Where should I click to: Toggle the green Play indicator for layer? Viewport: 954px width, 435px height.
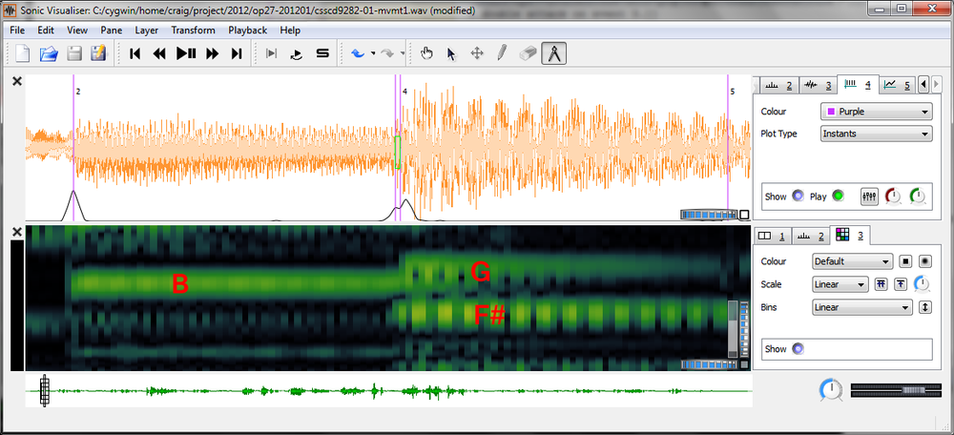coord(839,197)
